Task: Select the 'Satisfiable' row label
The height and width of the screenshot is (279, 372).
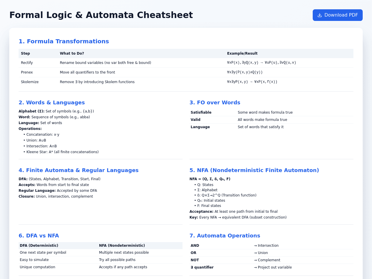Action: 201,112
